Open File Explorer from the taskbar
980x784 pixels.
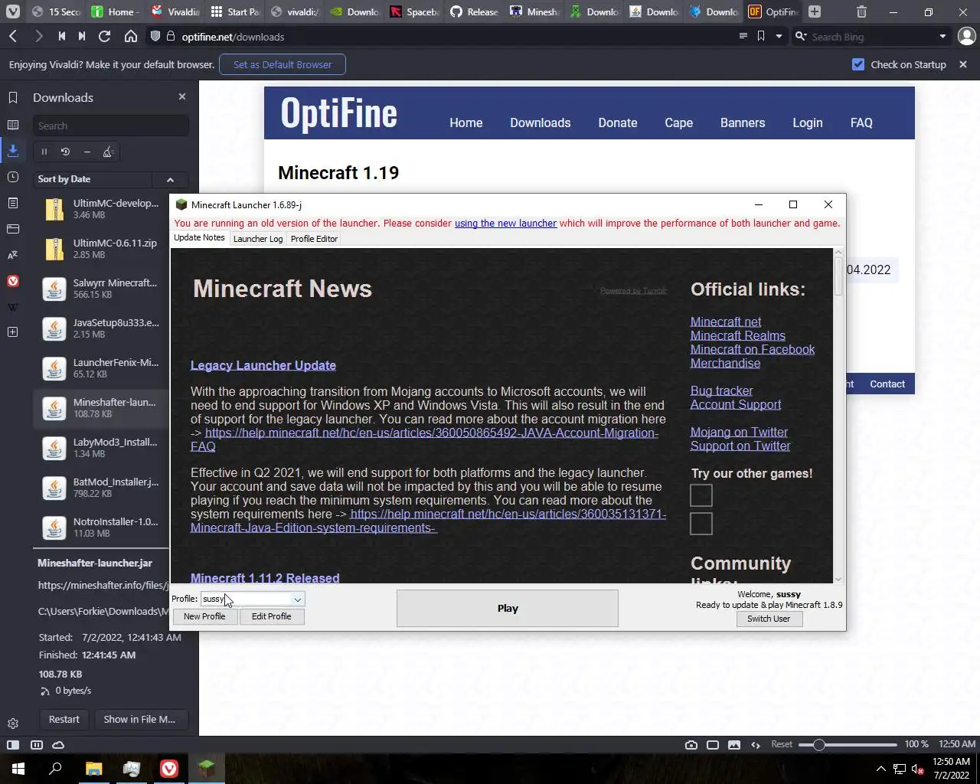point(93,769)
